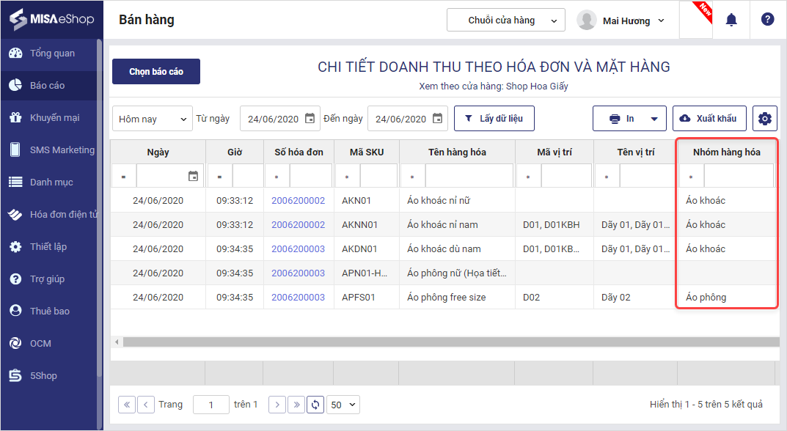Click the Chọn báo cáo button
Image resolution: width=787 pixels, height=431 pixels.
[155, 72]
